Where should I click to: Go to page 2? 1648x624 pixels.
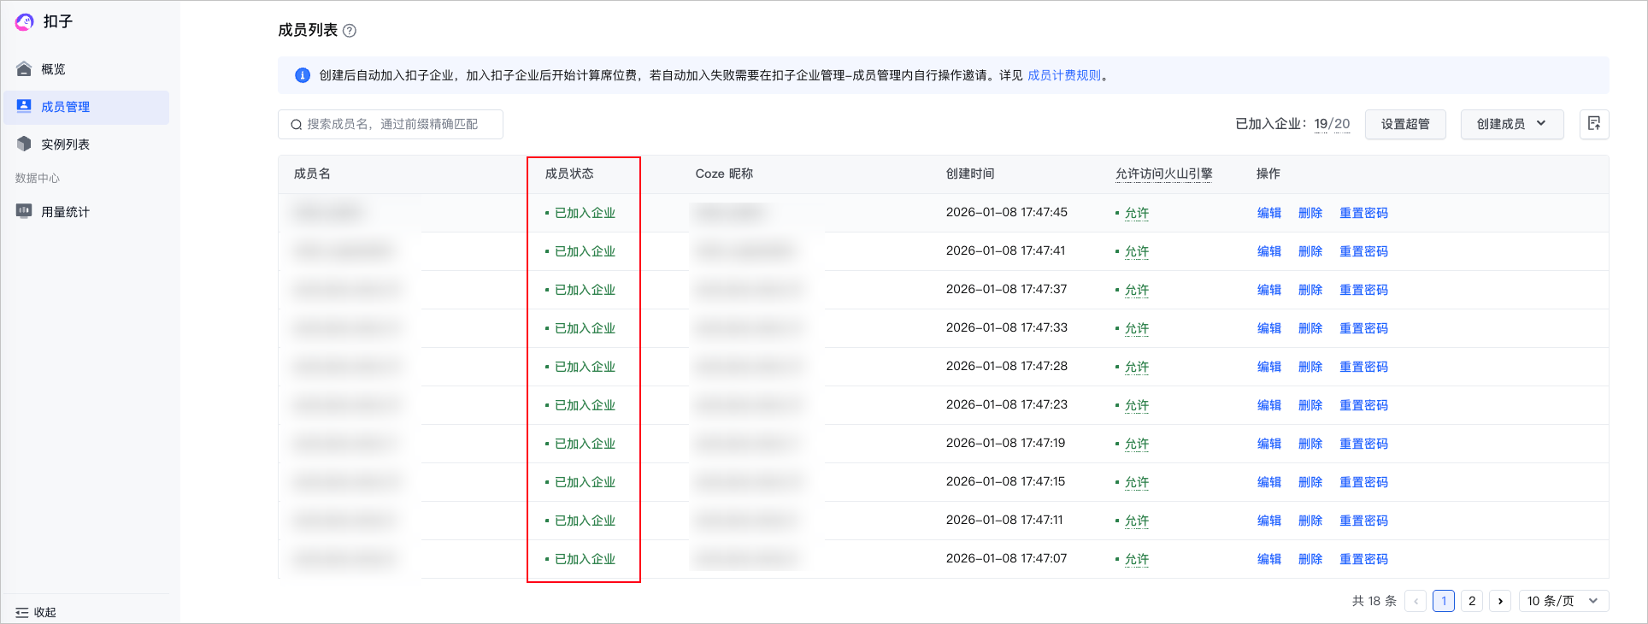(x=1472, y=601)
